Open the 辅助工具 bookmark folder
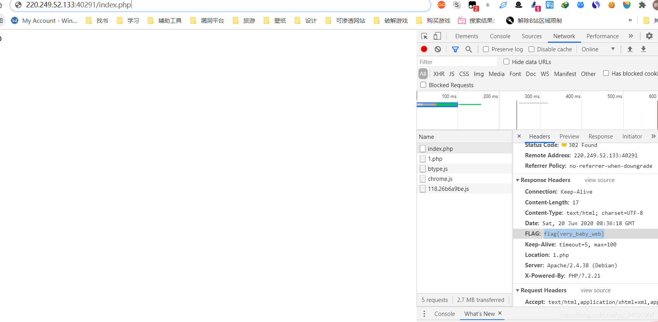Viewport: 658px width, 322px height. tap(165, 20)
